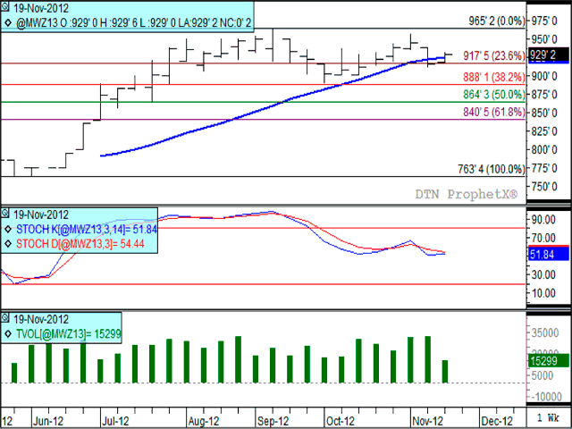This screenshot has height=429, width=572.
Task: Click the Jul-12 date axis label
Action: pos(115,421)
